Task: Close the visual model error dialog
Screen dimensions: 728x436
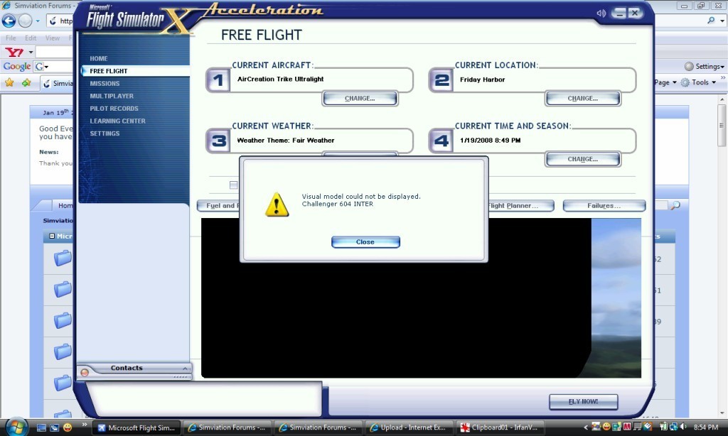Action: [x=365, y=242]
